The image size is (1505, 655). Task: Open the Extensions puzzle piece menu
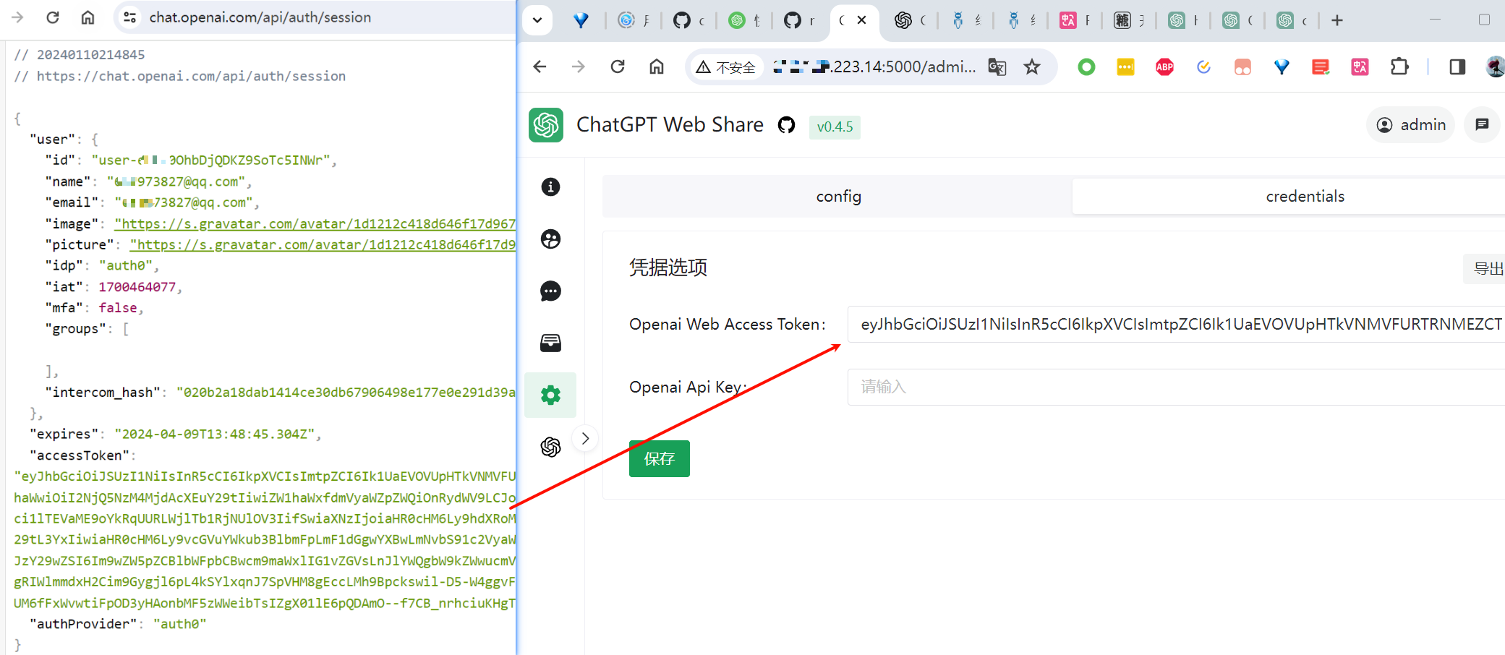coord(1399,67)
